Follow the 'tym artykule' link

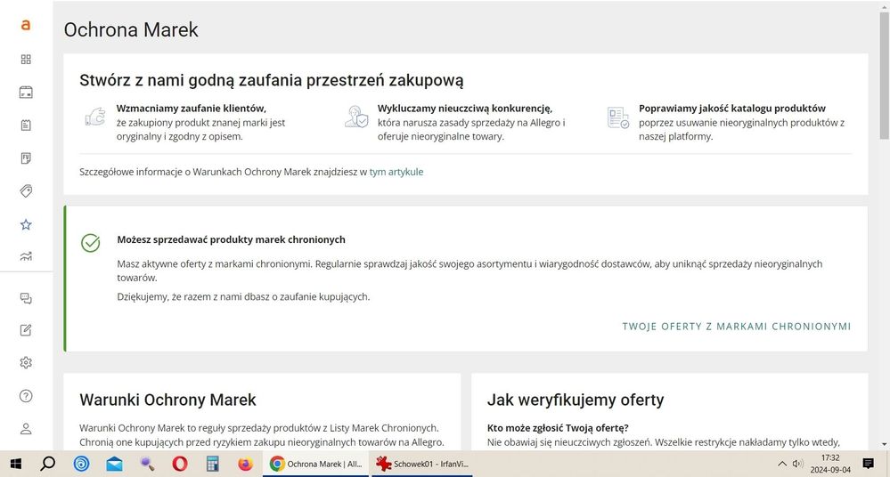coord(396,172)
